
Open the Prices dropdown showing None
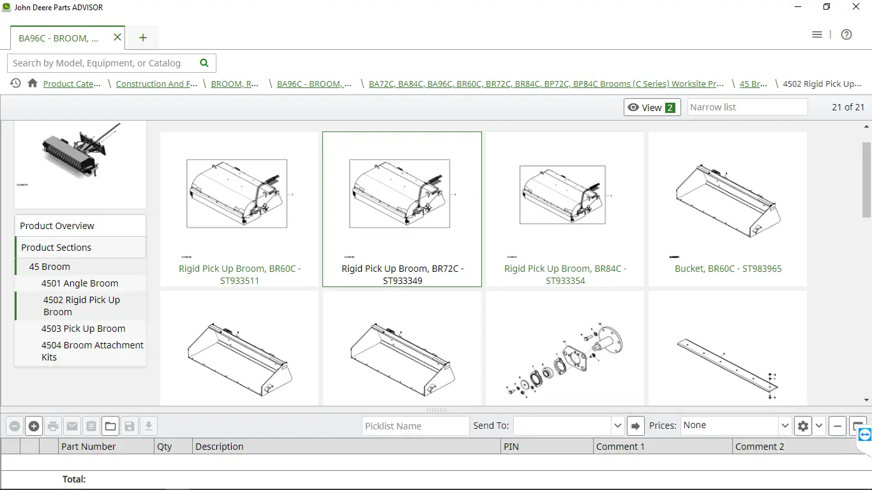[x=734, y=425]
